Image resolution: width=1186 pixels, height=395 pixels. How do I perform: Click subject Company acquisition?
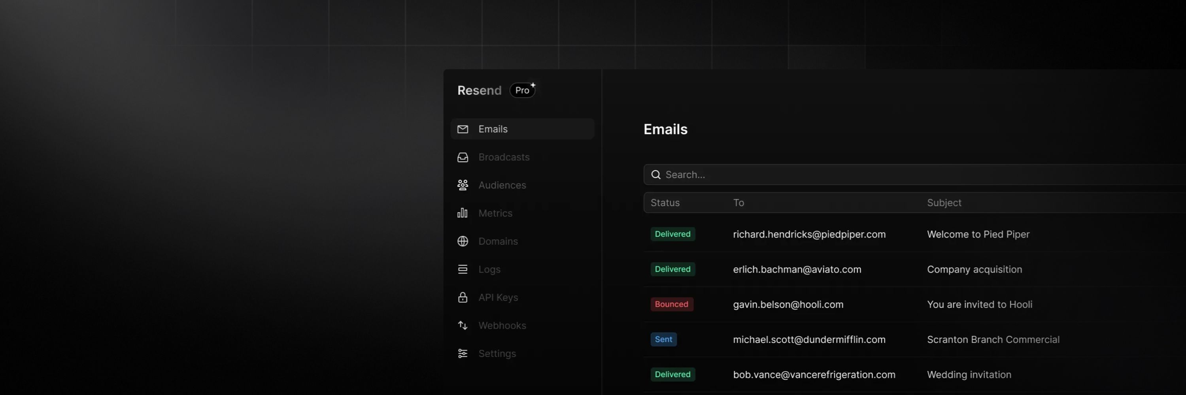coord(974,269)
